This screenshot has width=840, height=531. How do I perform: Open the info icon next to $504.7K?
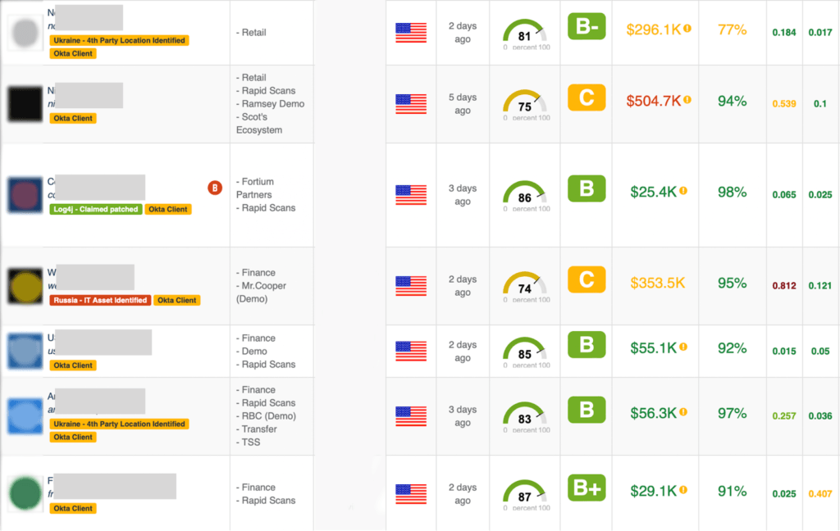(x=687, y=100)
